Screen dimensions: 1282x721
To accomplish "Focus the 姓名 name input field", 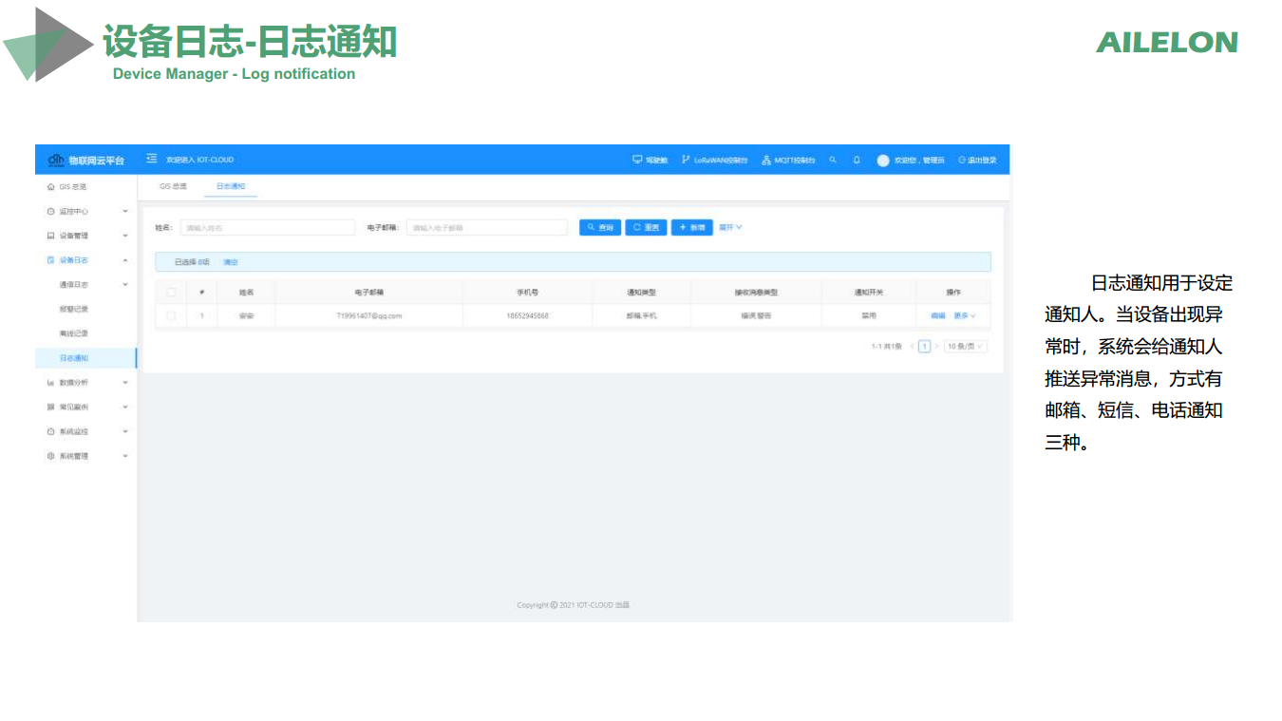I will click(x=268, y=228).
